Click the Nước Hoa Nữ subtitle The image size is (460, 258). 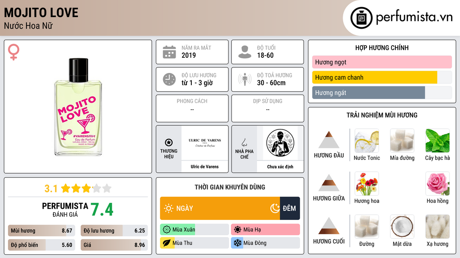pos(28,26)
